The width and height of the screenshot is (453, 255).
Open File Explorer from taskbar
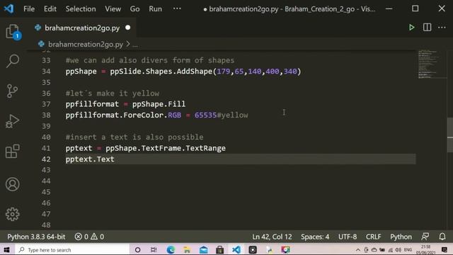(x=187, y=249)
